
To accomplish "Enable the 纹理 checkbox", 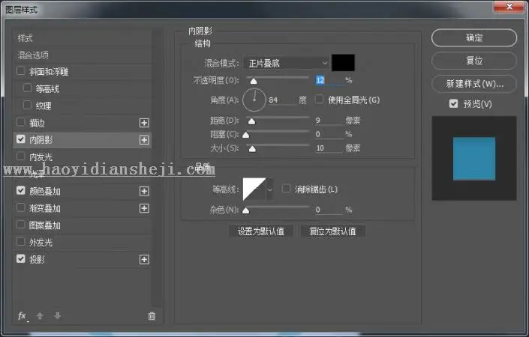I will [x=27, y=105].
